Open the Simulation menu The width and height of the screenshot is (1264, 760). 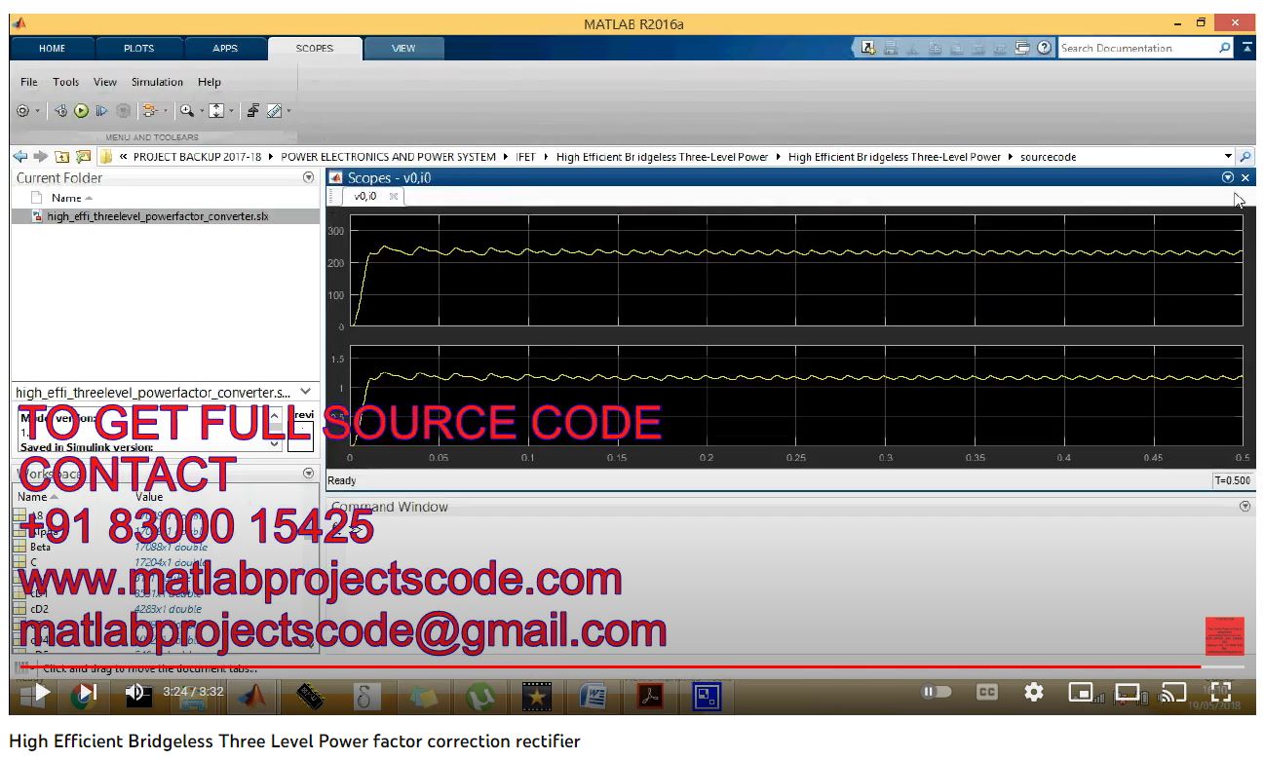[157, 83]
